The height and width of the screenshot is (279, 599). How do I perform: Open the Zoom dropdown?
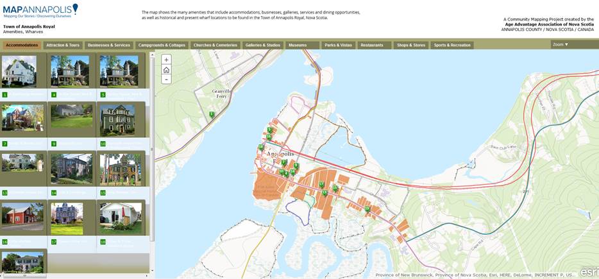point(561,45)
